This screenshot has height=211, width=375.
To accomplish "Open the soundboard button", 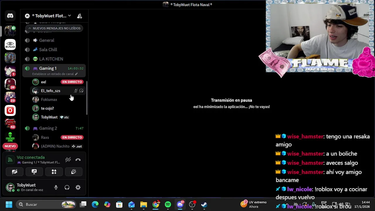I will click(x=74, y=172).
